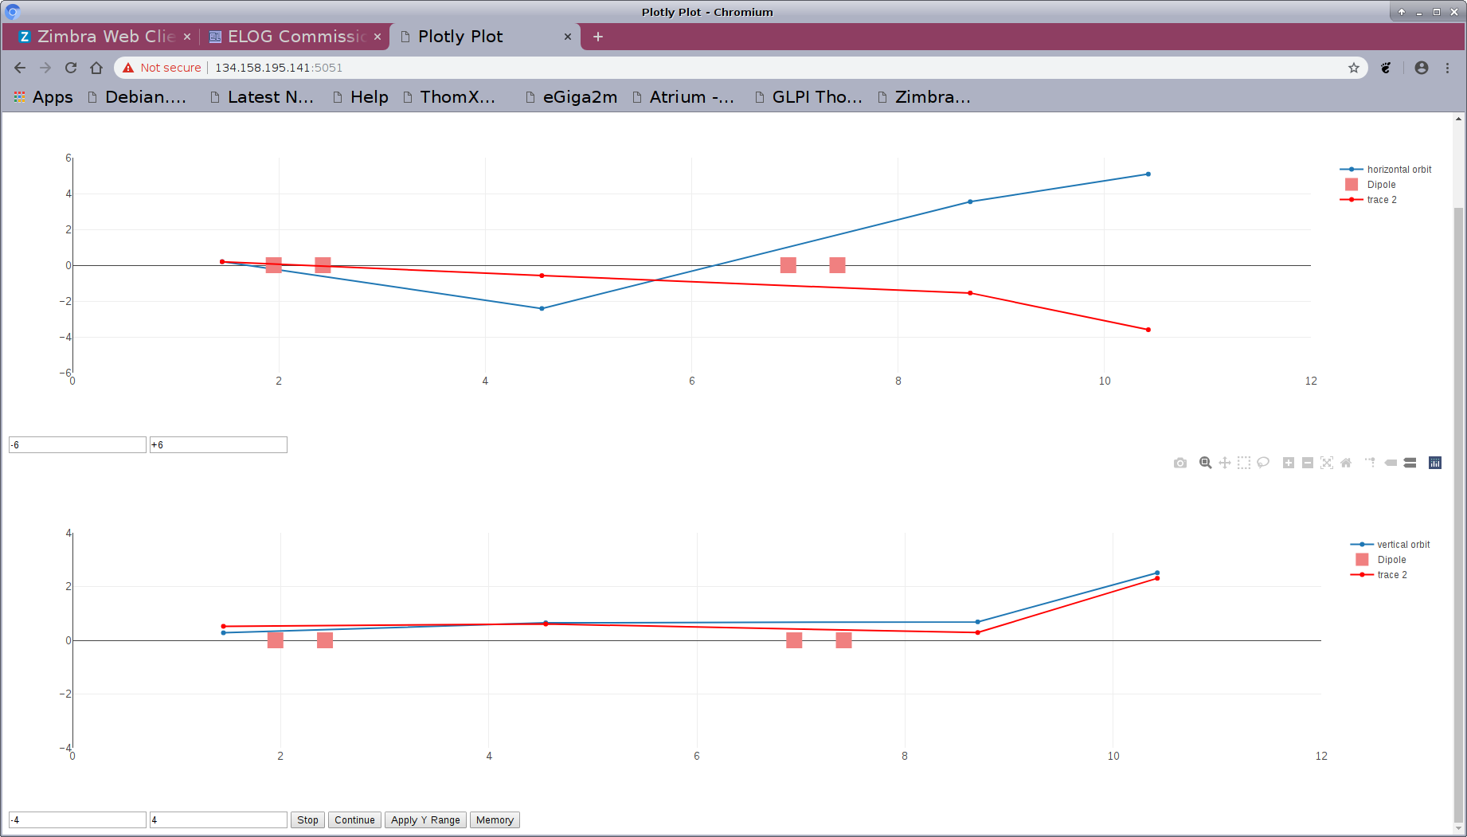Hide horizontal orbit trace via legend
The height and width of the screenshot is (837, 1467).
pos(1399,170)
